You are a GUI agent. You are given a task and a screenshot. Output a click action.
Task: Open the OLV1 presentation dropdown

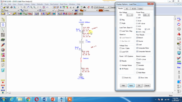coord(31,10)
